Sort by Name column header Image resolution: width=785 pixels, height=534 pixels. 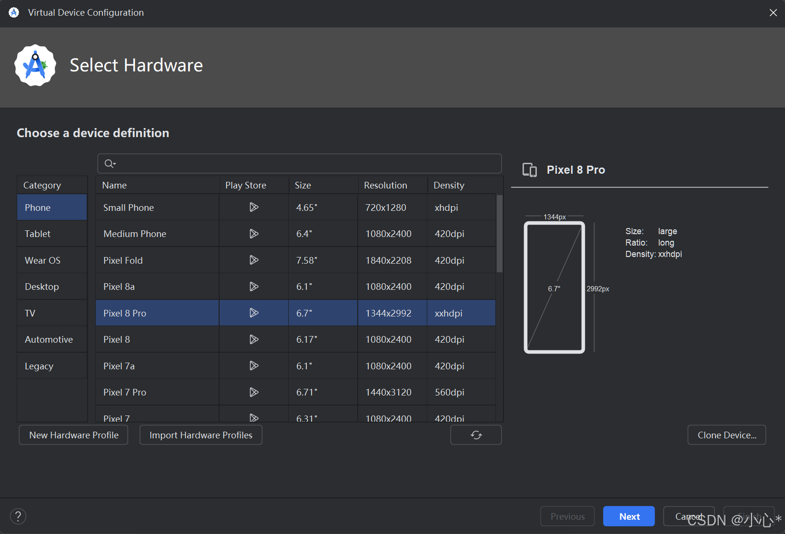[x=157, y=185]
